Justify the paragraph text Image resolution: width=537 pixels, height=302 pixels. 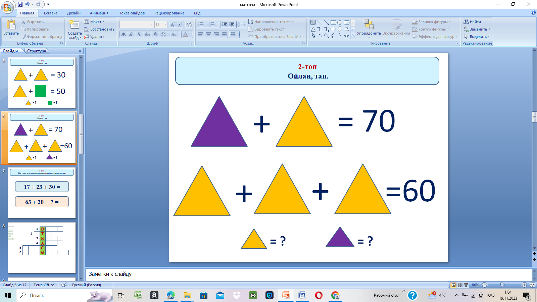tap(224, 34)
